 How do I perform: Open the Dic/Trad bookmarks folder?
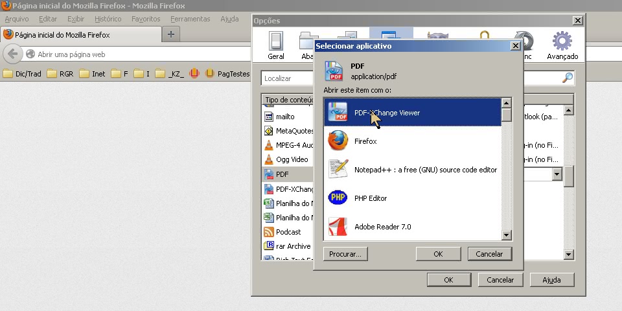(22, 74)
